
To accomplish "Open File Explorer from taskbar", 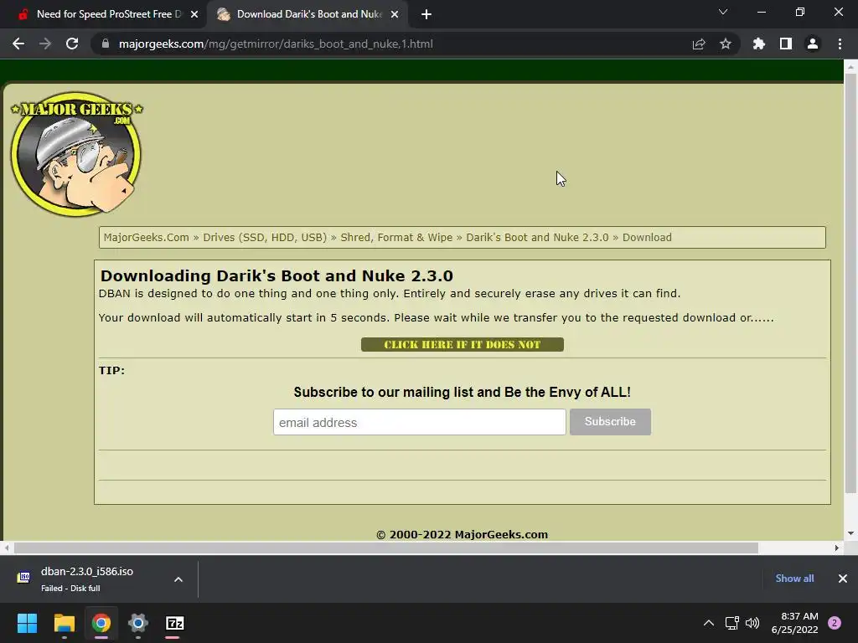I will click(x=64, y=623).
